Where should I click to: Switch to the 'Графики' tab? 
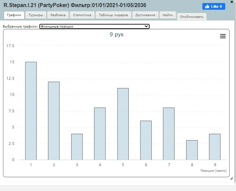(x=14, y=15)
